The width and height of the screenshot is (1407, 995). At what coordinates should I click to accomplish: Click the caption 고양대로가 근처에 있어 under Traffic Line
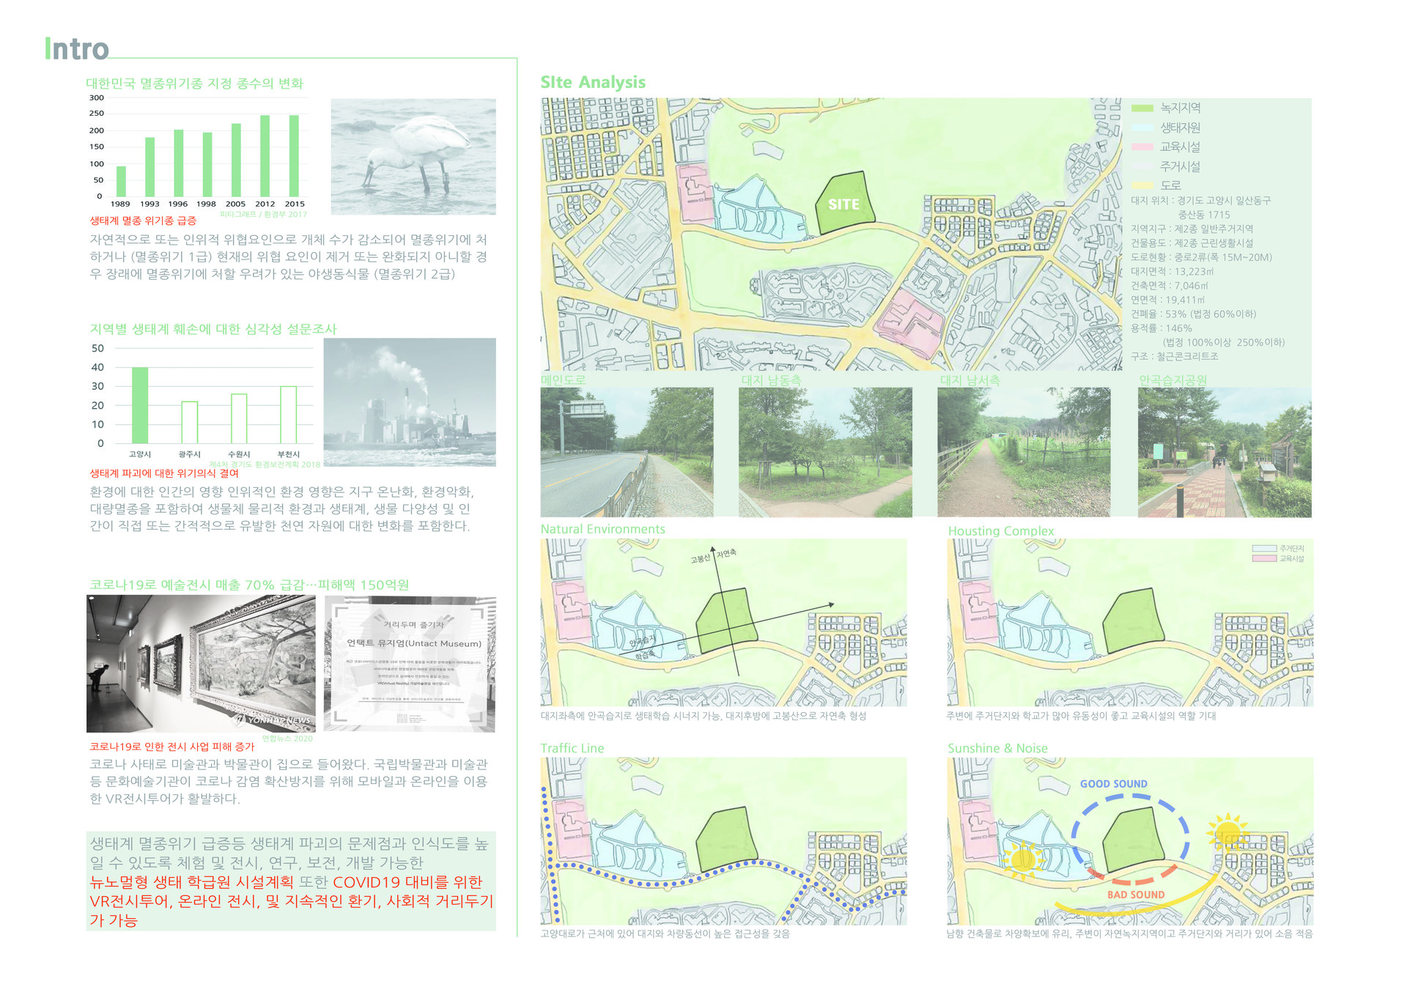[665, 933]
